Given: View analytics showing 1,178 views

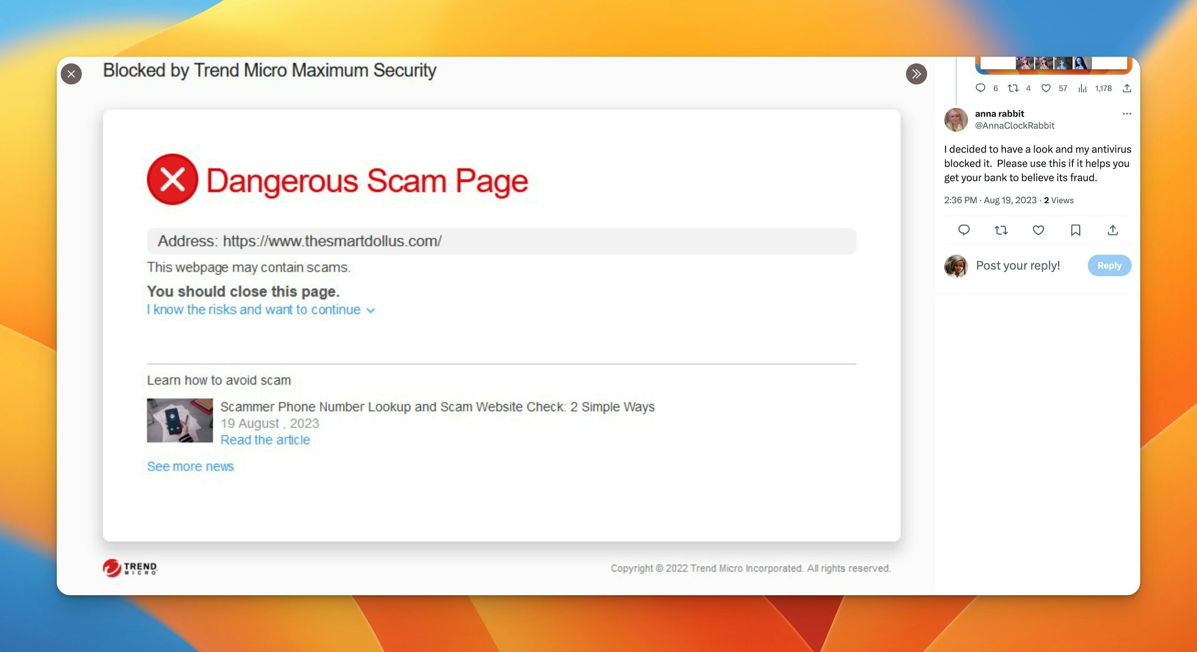Looking at the screenshot, I should point(1083,88).
